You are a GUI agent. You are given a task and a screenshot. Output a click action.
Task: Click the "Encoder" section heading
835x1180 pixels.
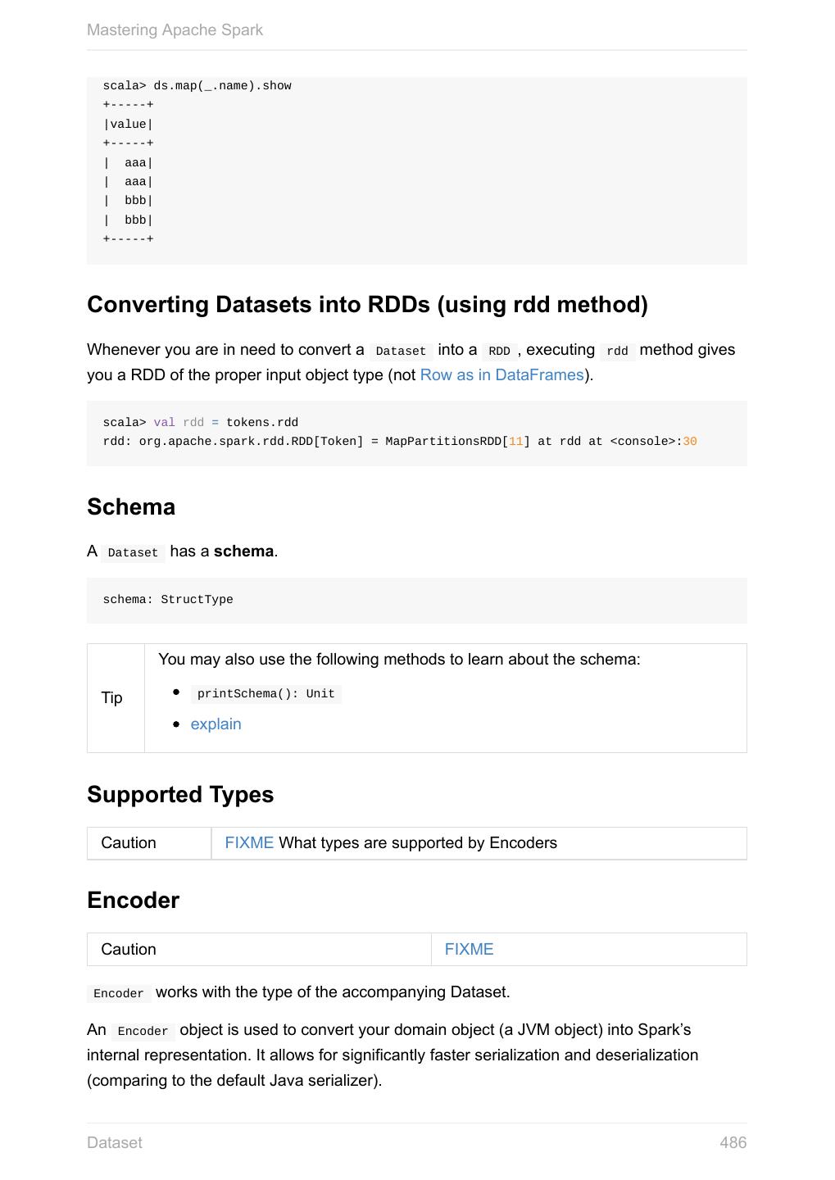click(x=133, y=901)
